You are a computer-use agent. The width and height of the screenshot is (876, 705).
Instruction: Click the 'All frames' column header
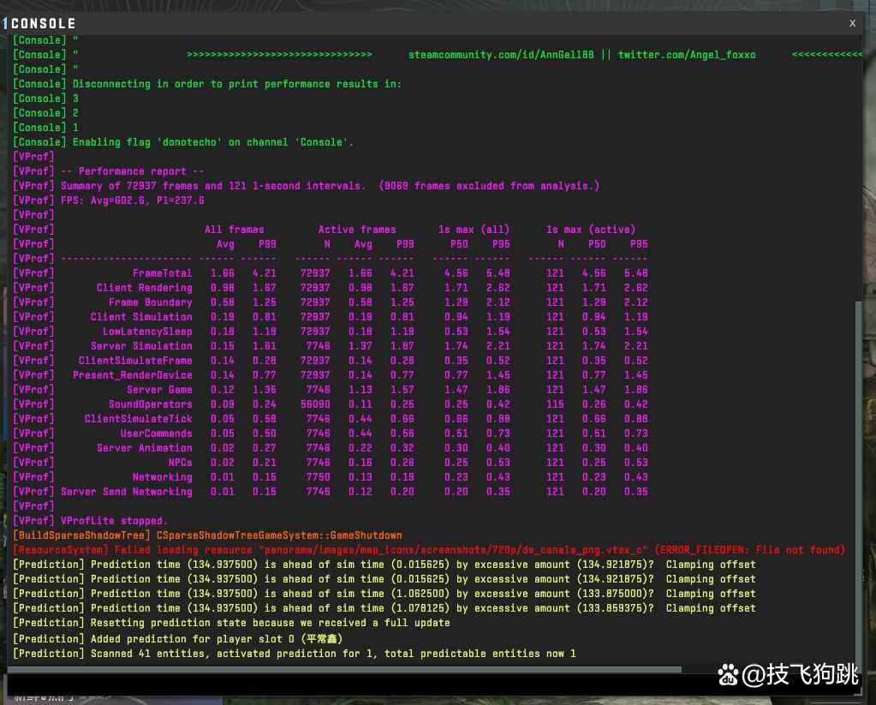point(234,230)
